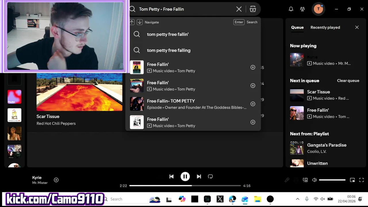Viewport: 368px width, 207px height.
Task: Enter full screen mode
Action: 361,180
